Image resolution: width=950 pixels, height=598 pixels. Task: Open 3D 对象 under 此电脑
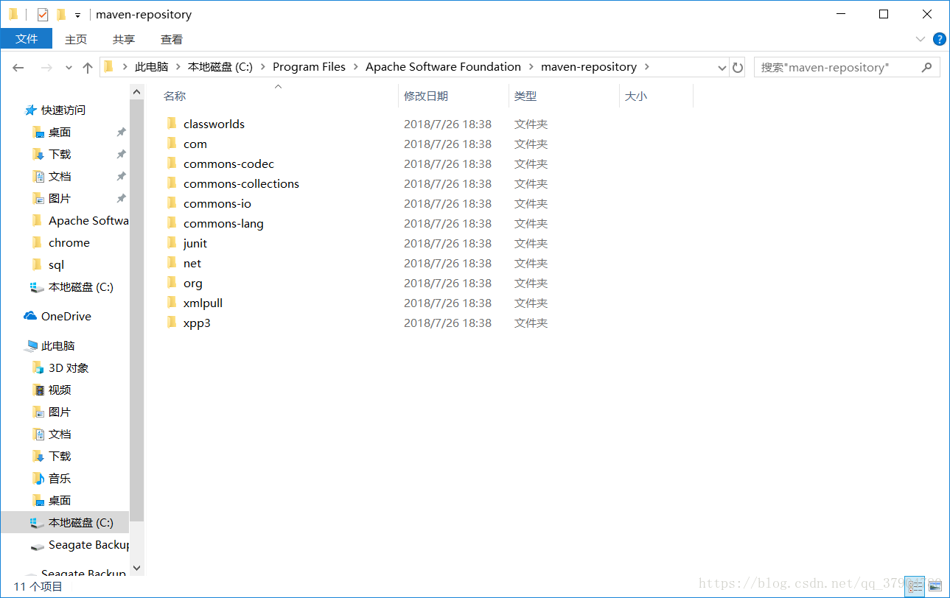(x=60, y=367)
